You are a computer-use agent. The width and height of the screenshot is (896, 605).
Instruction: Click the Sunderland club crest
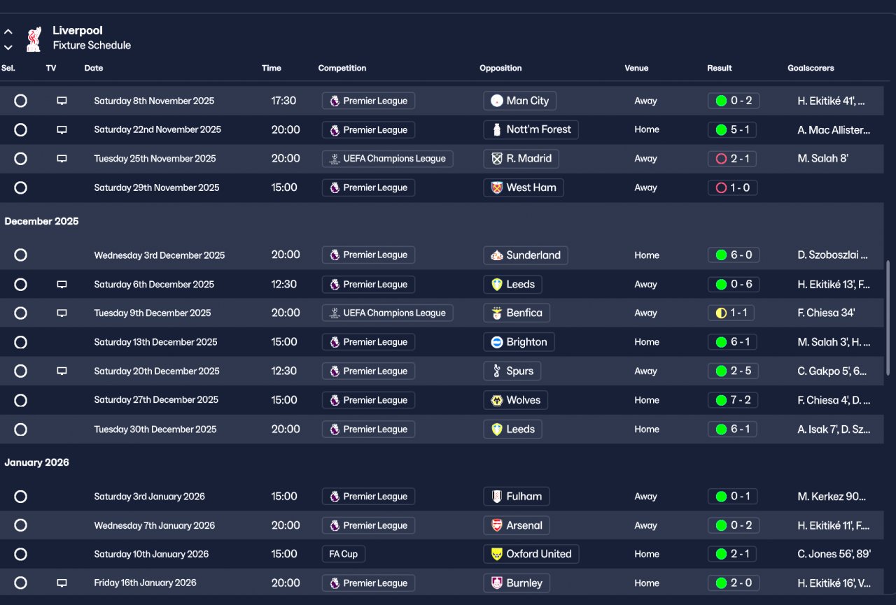[497, 255]
